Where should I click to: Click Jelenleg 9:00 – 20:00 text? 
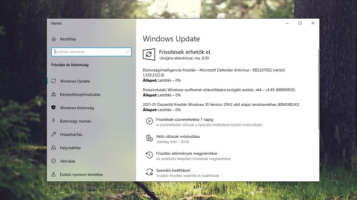173,142
